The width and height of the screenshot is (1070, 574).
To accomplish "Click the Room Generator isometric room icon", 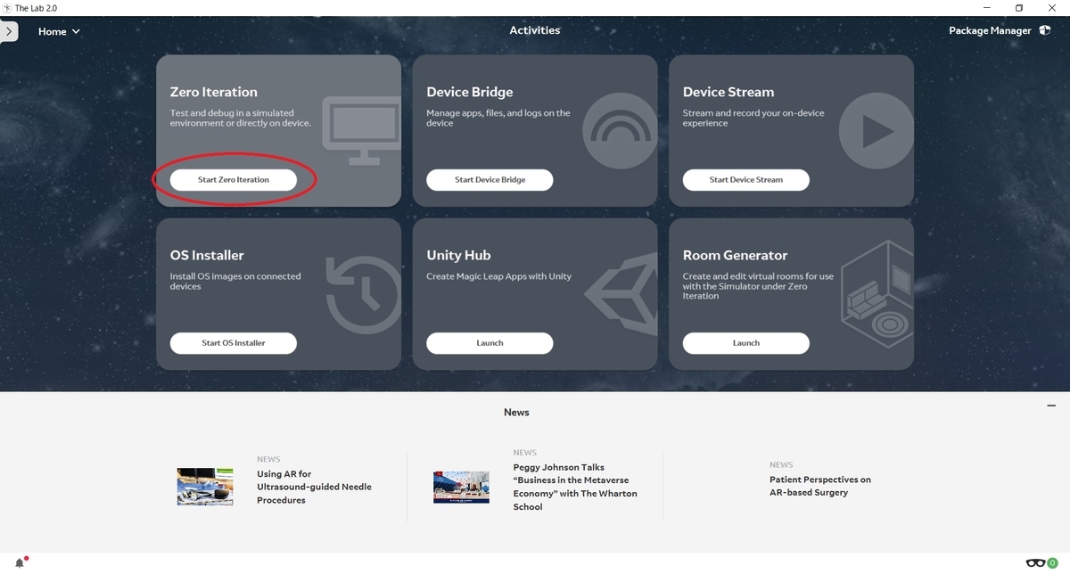I will (x=877, y=295).
